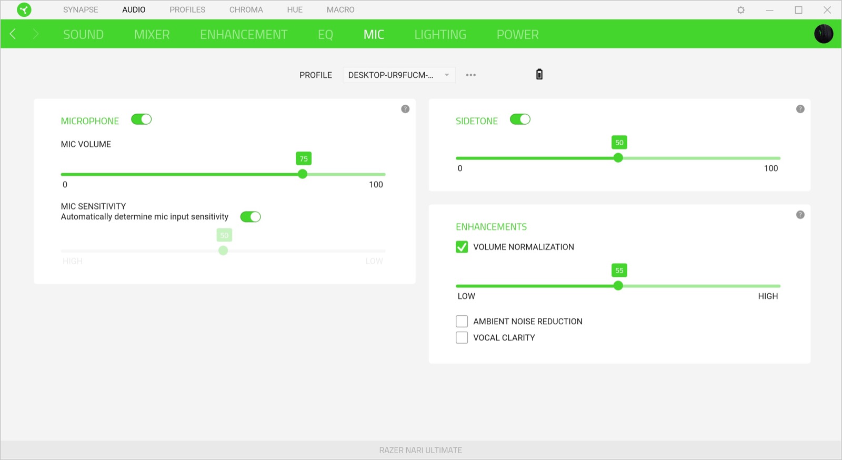Open the Lighting tab
Viewport: 842px width, 460px height.
[x=440, y=34]
